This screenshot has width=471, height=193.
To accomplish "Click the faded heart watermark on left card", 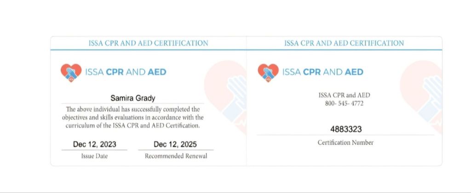I will (x=226, y=94).
